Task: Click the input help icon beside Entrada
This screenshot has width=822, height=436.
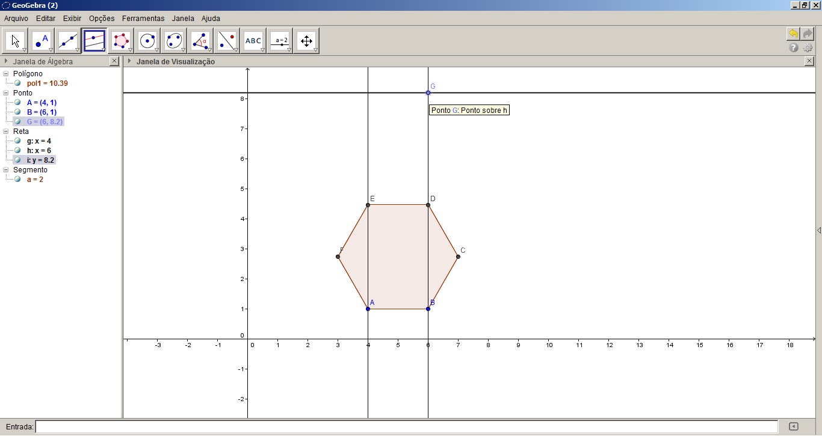Action: [794, 426]
